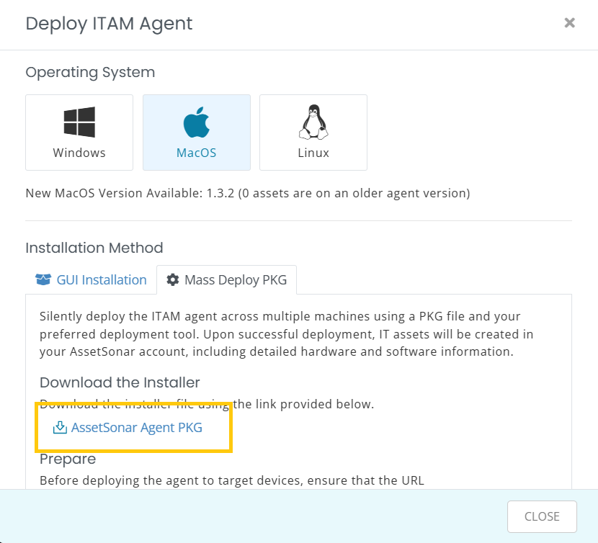The height and width of the screenshot is (543, 598).
Task: Click the Deploy ITAM Agent dialog title
Action: (109, 24)
